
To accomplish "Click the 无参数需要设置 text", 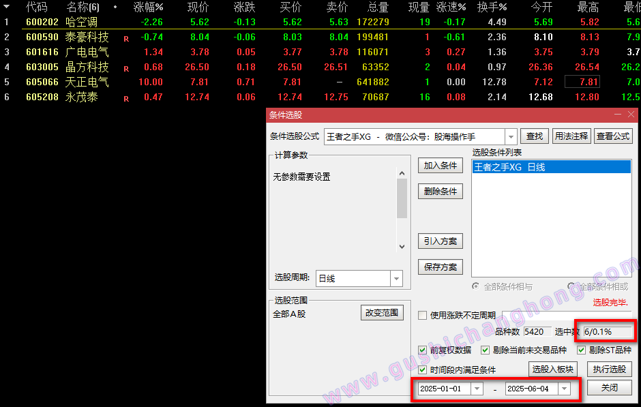I will (301, 177).
